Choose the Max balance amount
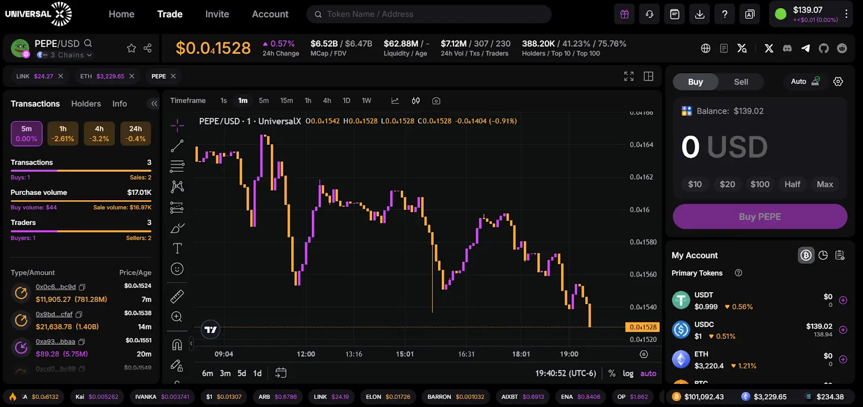This screenshot has height=407, width=863. 825,184
